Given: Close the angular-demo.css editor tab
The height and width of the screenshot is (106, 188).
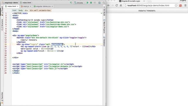Looking at the screenshot, I should 52,6.
